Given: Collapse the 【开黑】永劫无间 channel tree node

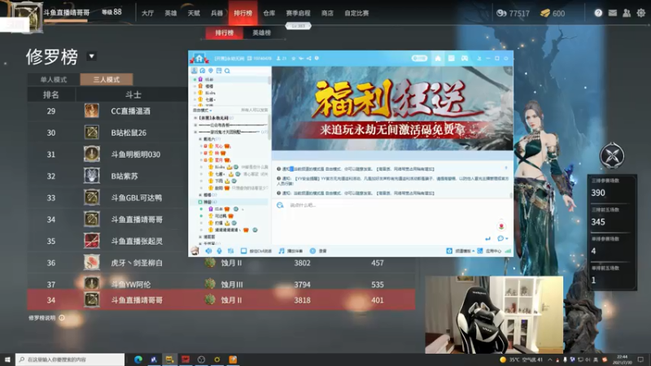Looking at the screenshot, I should pos(195,118).
